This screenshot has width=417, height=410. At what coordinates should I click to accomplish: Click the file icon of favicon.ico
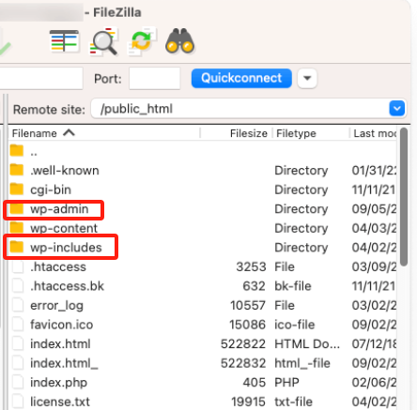[x=18, y=324]
